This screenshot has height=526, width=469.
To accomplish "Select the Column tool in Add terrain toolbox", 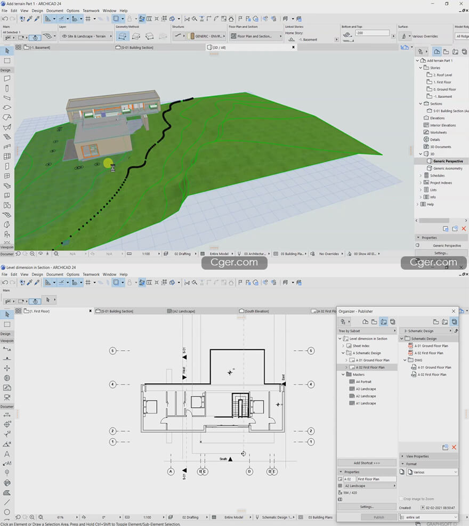I will (7, 88).
